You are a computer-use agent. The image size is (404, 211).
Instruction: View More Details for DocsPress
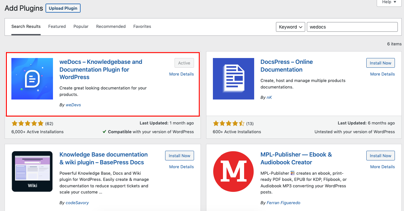(383, 74)
